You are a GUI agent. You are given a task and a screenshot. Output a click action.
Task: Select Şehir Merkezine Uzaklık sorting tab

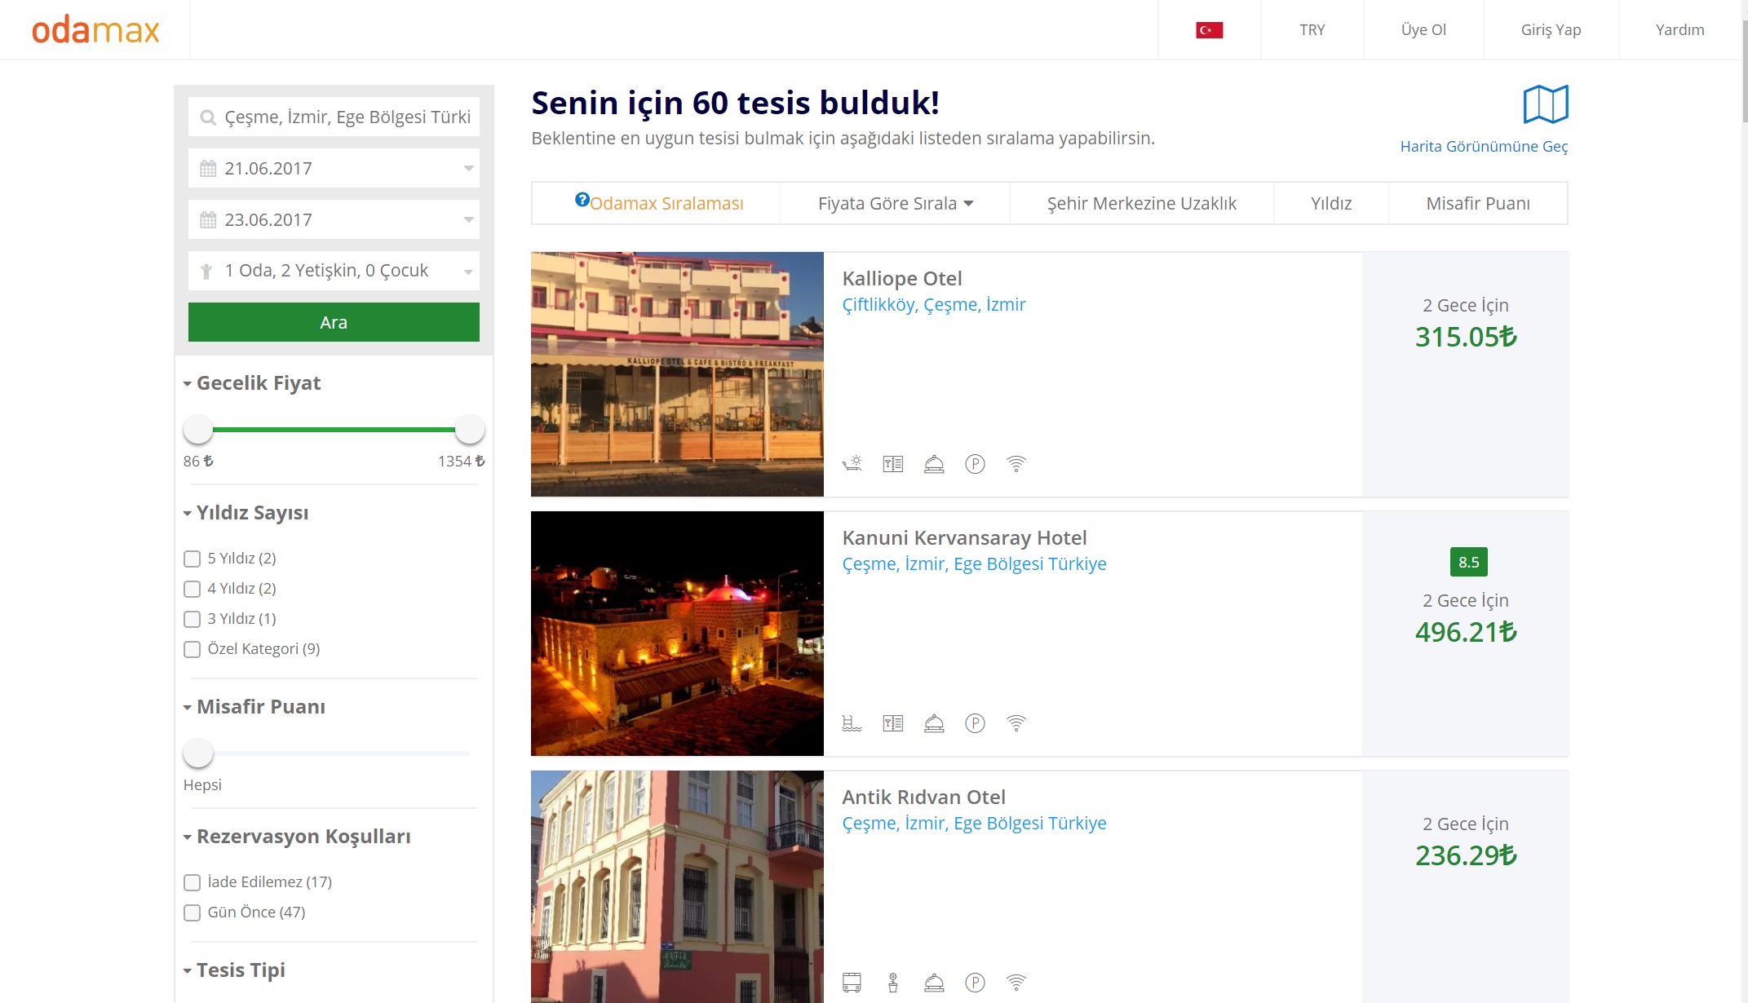1141,203
